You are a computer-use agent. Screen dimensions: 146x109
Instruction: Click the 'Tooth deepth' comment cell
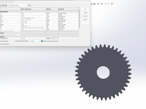click(x=68, y=28)
